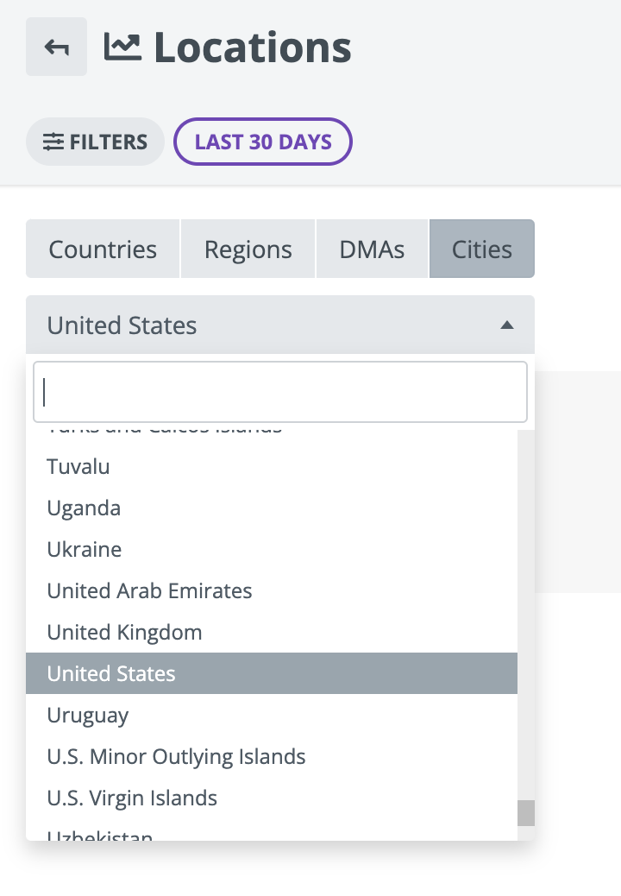Click the LAST 30 DAYS button
This screenshot has height=896, width=621.
[x=263, y=142]
